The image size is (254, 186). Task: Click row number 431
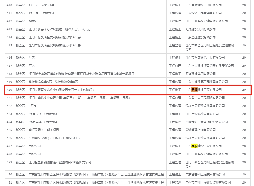[9, 182]
